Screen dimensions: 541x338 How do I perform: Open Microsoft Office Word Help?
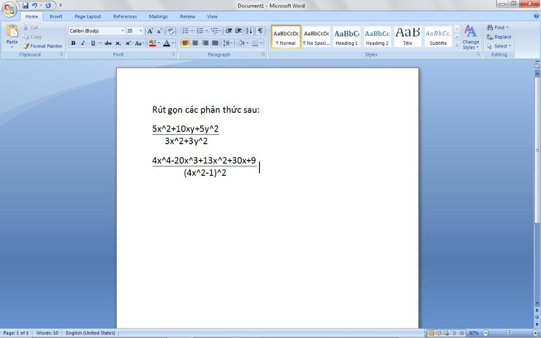pos(537,16)
